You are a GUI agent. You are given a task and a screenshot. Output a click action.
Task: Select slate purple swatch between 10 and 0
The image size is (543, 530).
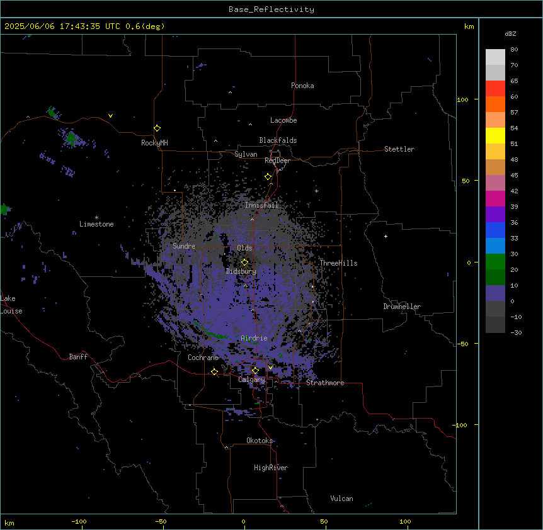(495, 293)
